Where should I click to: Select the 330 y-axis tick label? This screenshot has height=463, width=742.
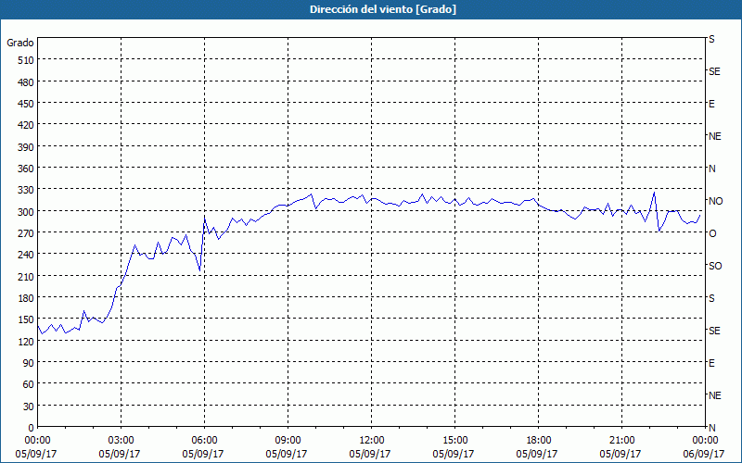[26, 190]
